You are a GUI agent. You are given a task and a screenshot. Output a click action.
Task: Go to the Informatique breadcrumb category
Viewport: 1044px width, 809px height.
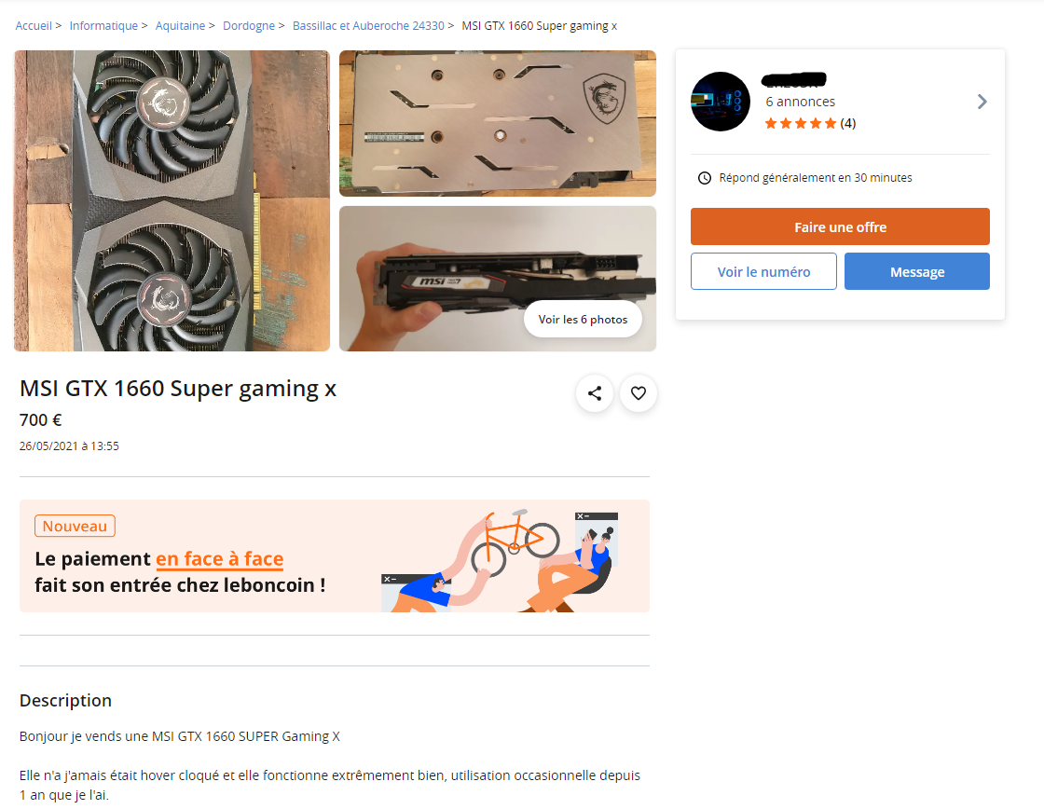click(x=103, y=26)
